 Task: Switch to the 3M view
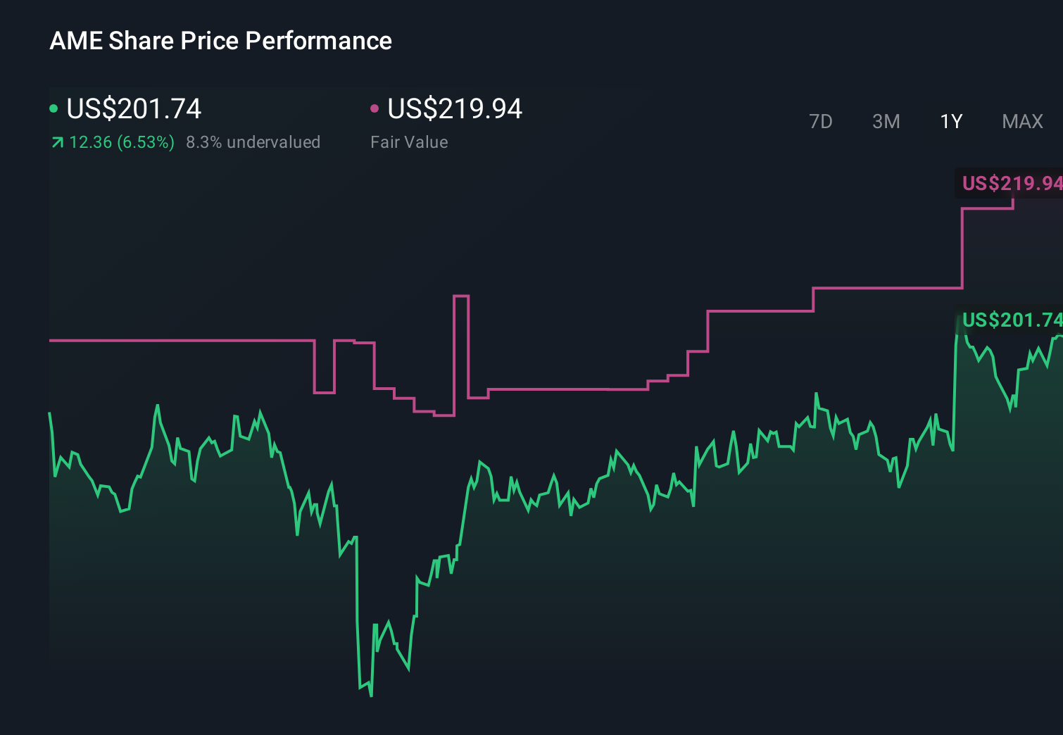tap(886, 121)
